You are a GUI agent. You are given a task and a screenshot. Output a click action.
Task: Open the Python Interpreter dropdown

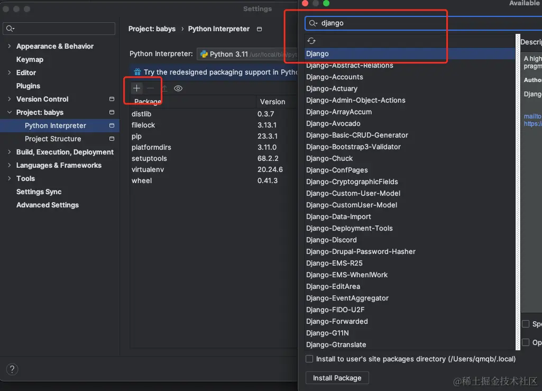click(247, 54)
